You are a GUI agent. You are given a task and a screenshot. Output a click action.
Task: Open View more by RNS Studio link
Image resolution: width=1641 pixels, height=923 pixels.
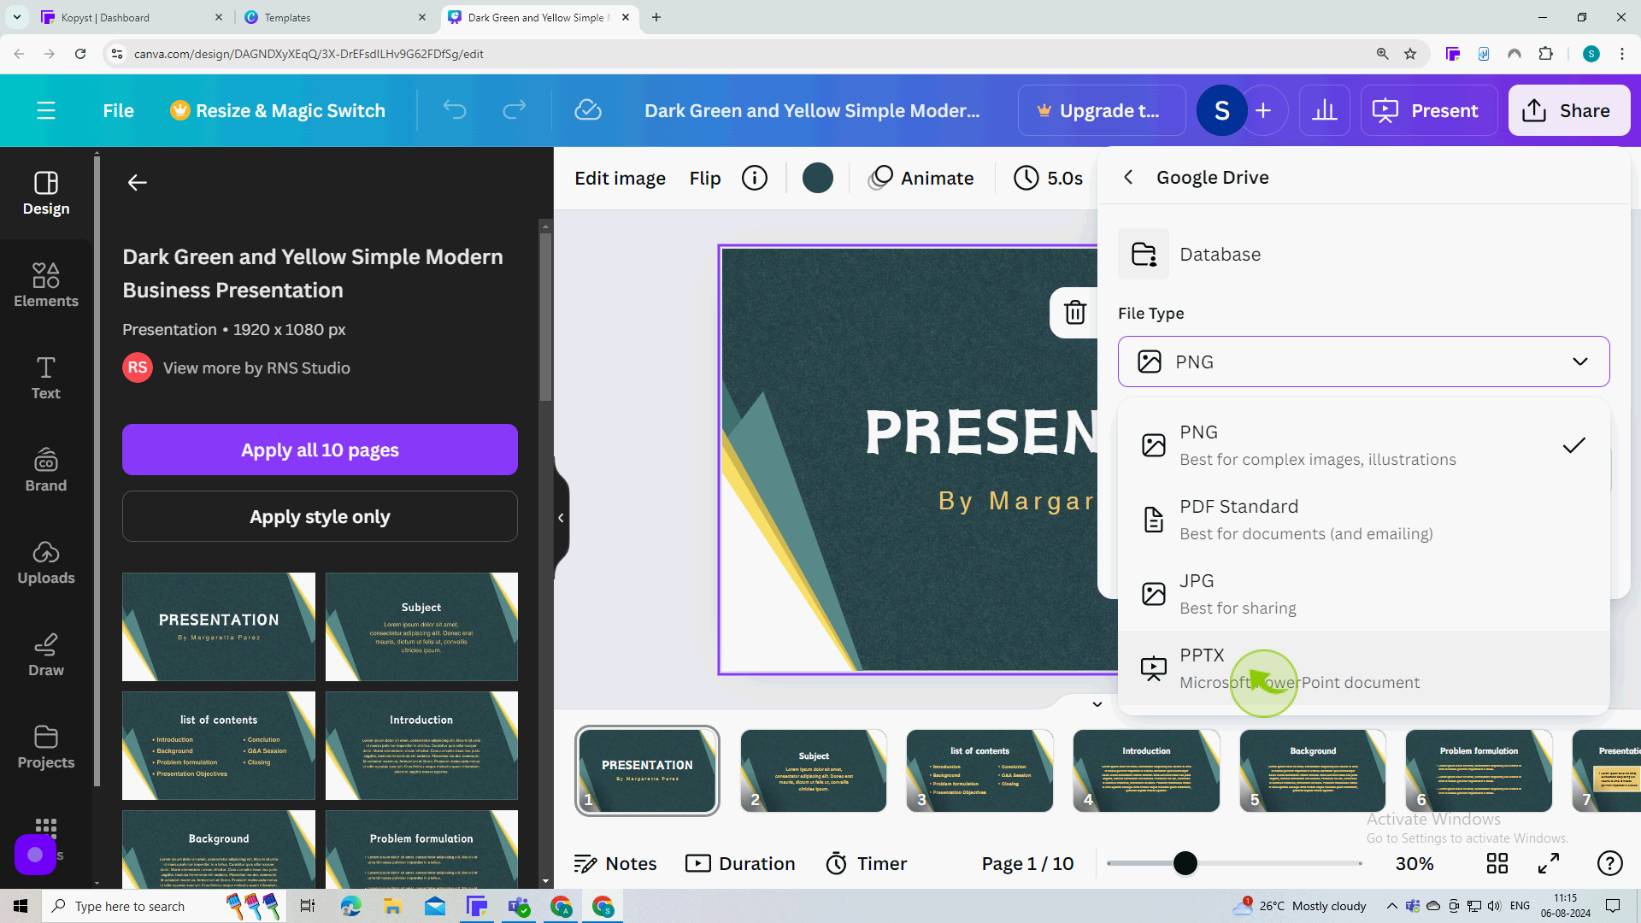256,367
